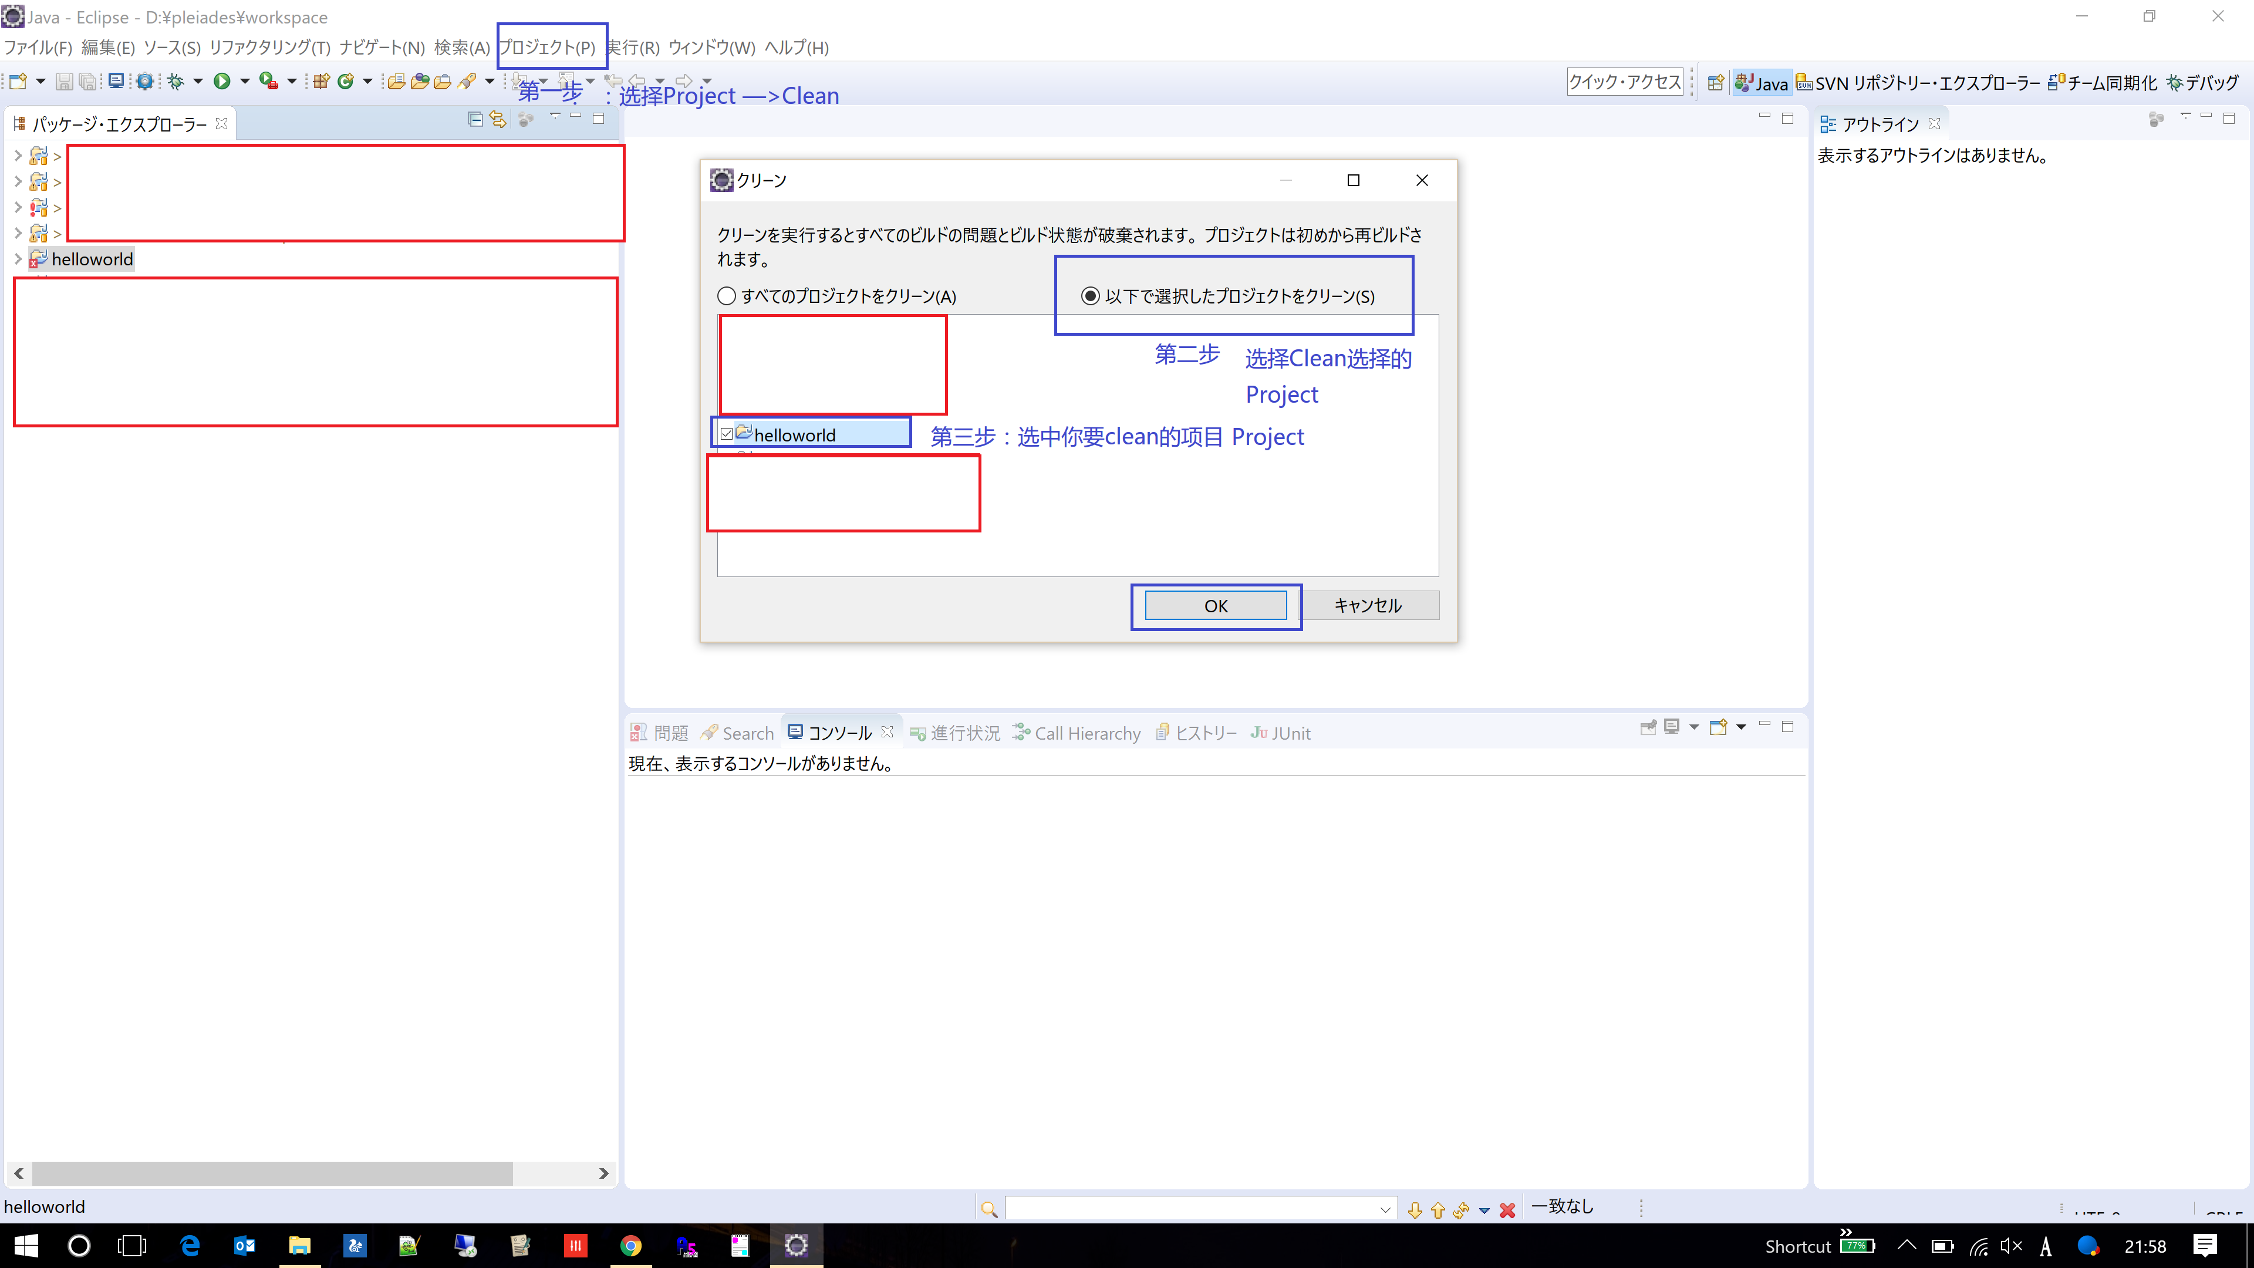Click the Search flashlight toolbar icon
The width and height of the screenshot is (2254, 1268).
coord(467,82)
